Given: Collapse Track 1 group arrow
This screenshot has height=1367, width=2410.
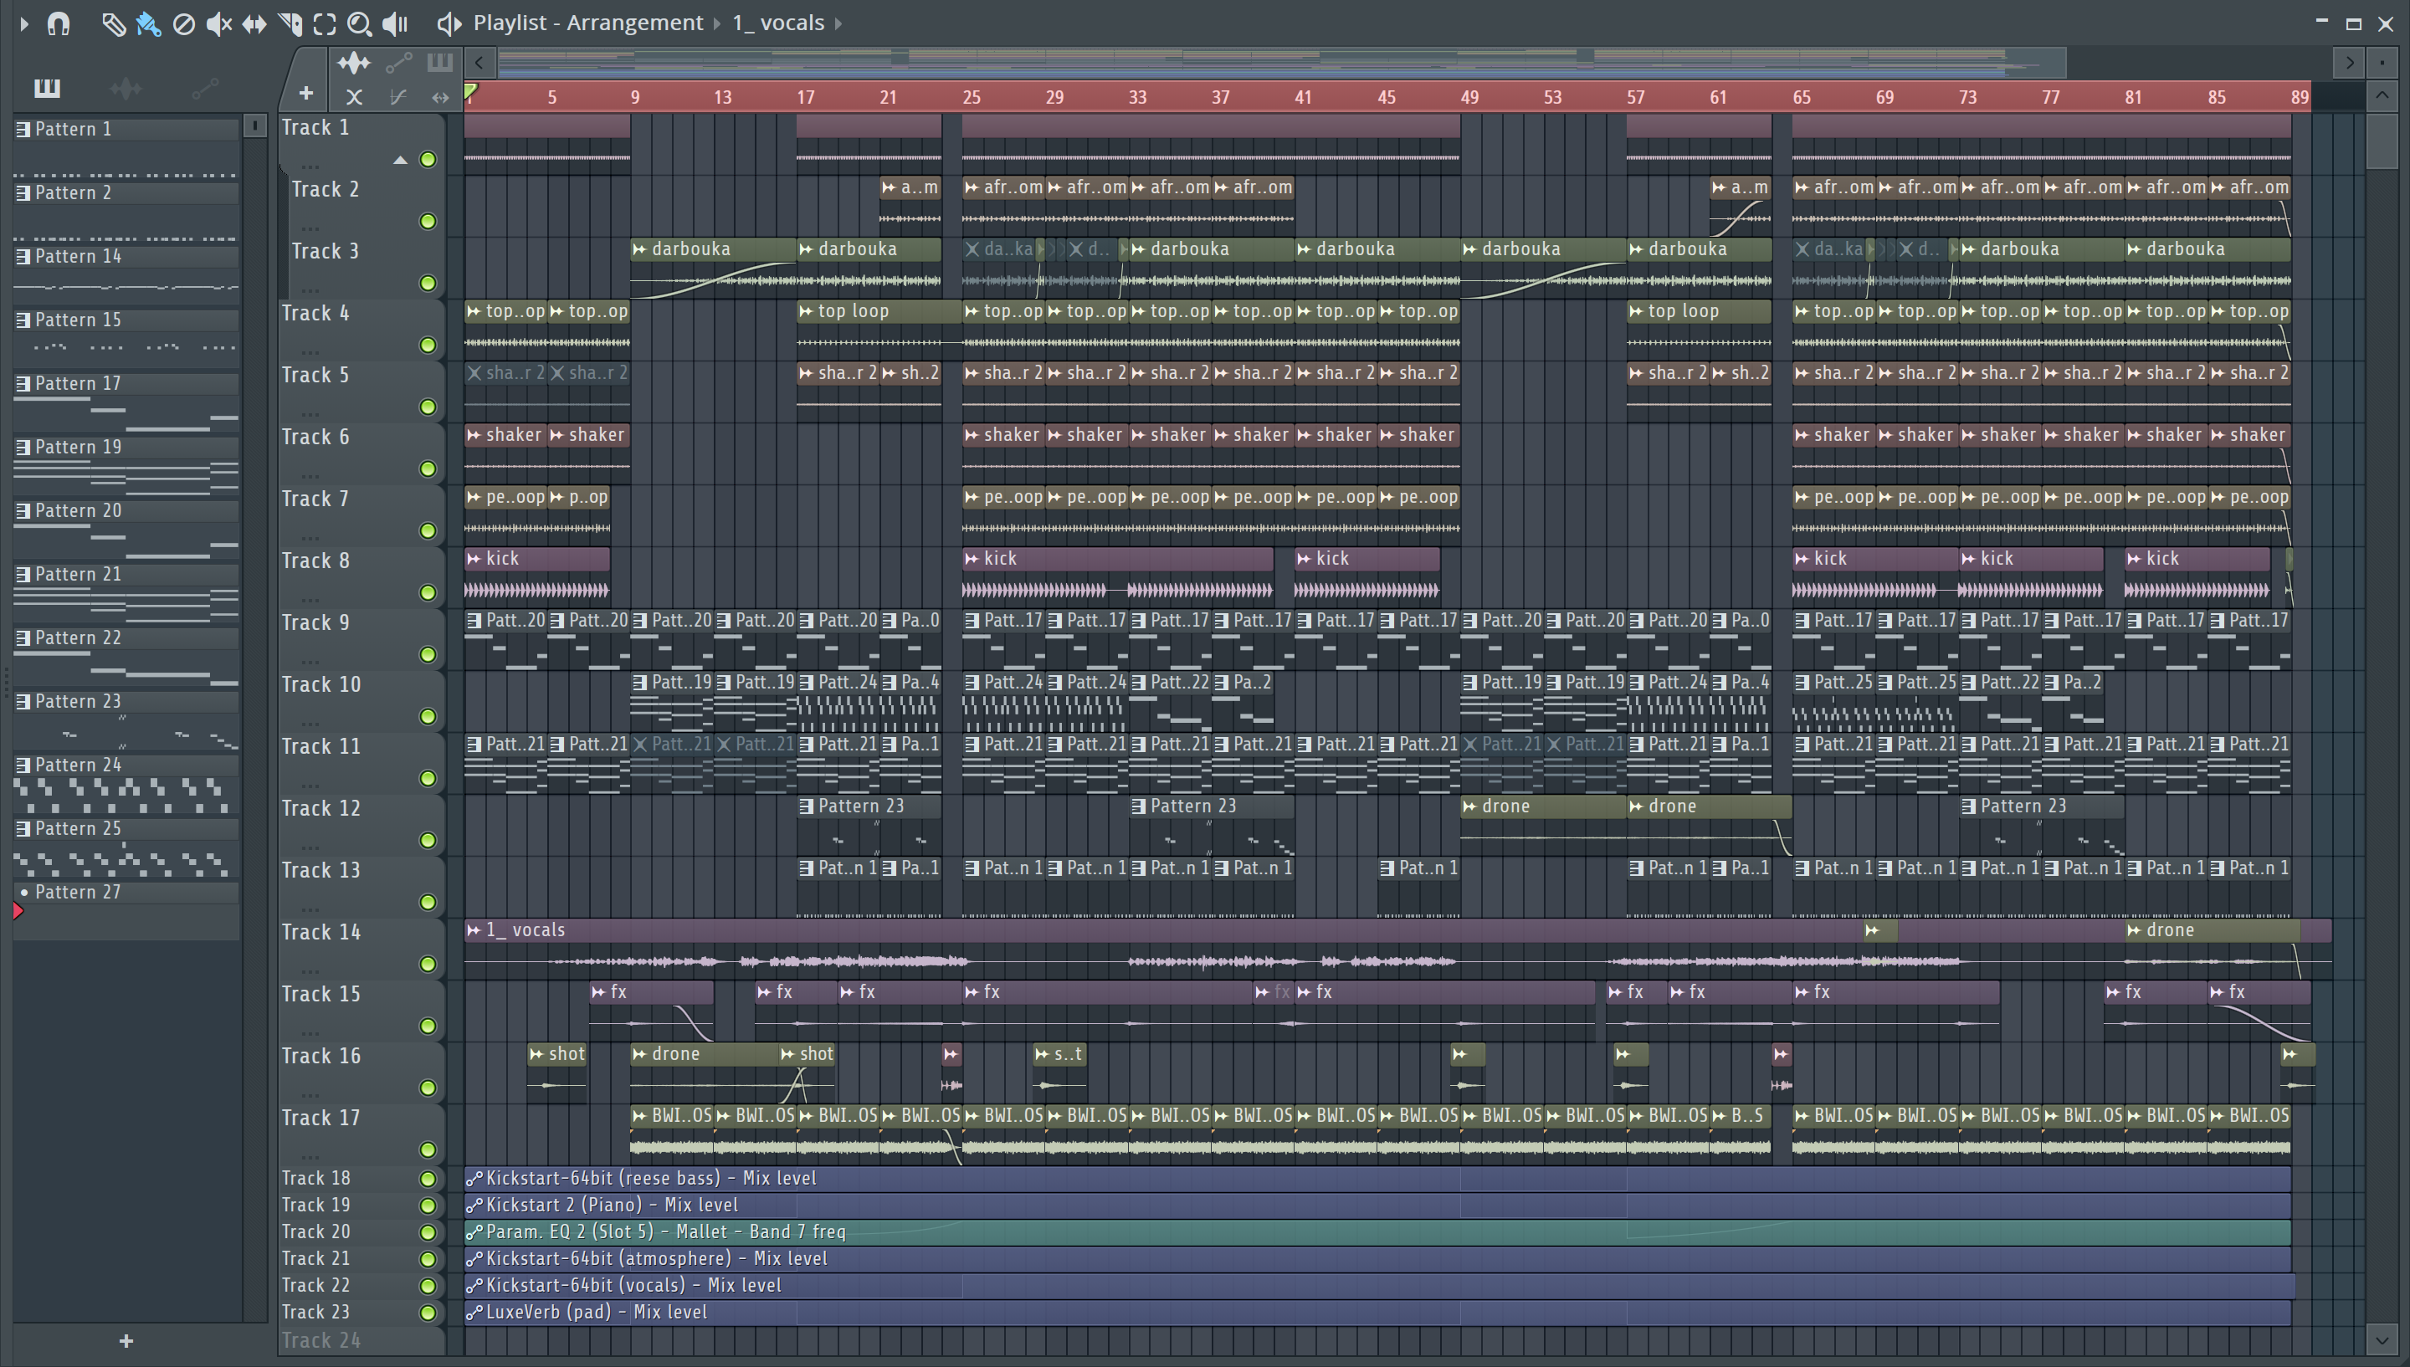Looking at the screenshot, I should pyautogui.click(x=400, y=161).
